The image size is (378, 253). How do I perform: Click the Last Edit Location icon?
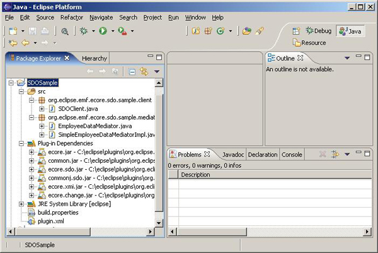[x=13, y=43]
